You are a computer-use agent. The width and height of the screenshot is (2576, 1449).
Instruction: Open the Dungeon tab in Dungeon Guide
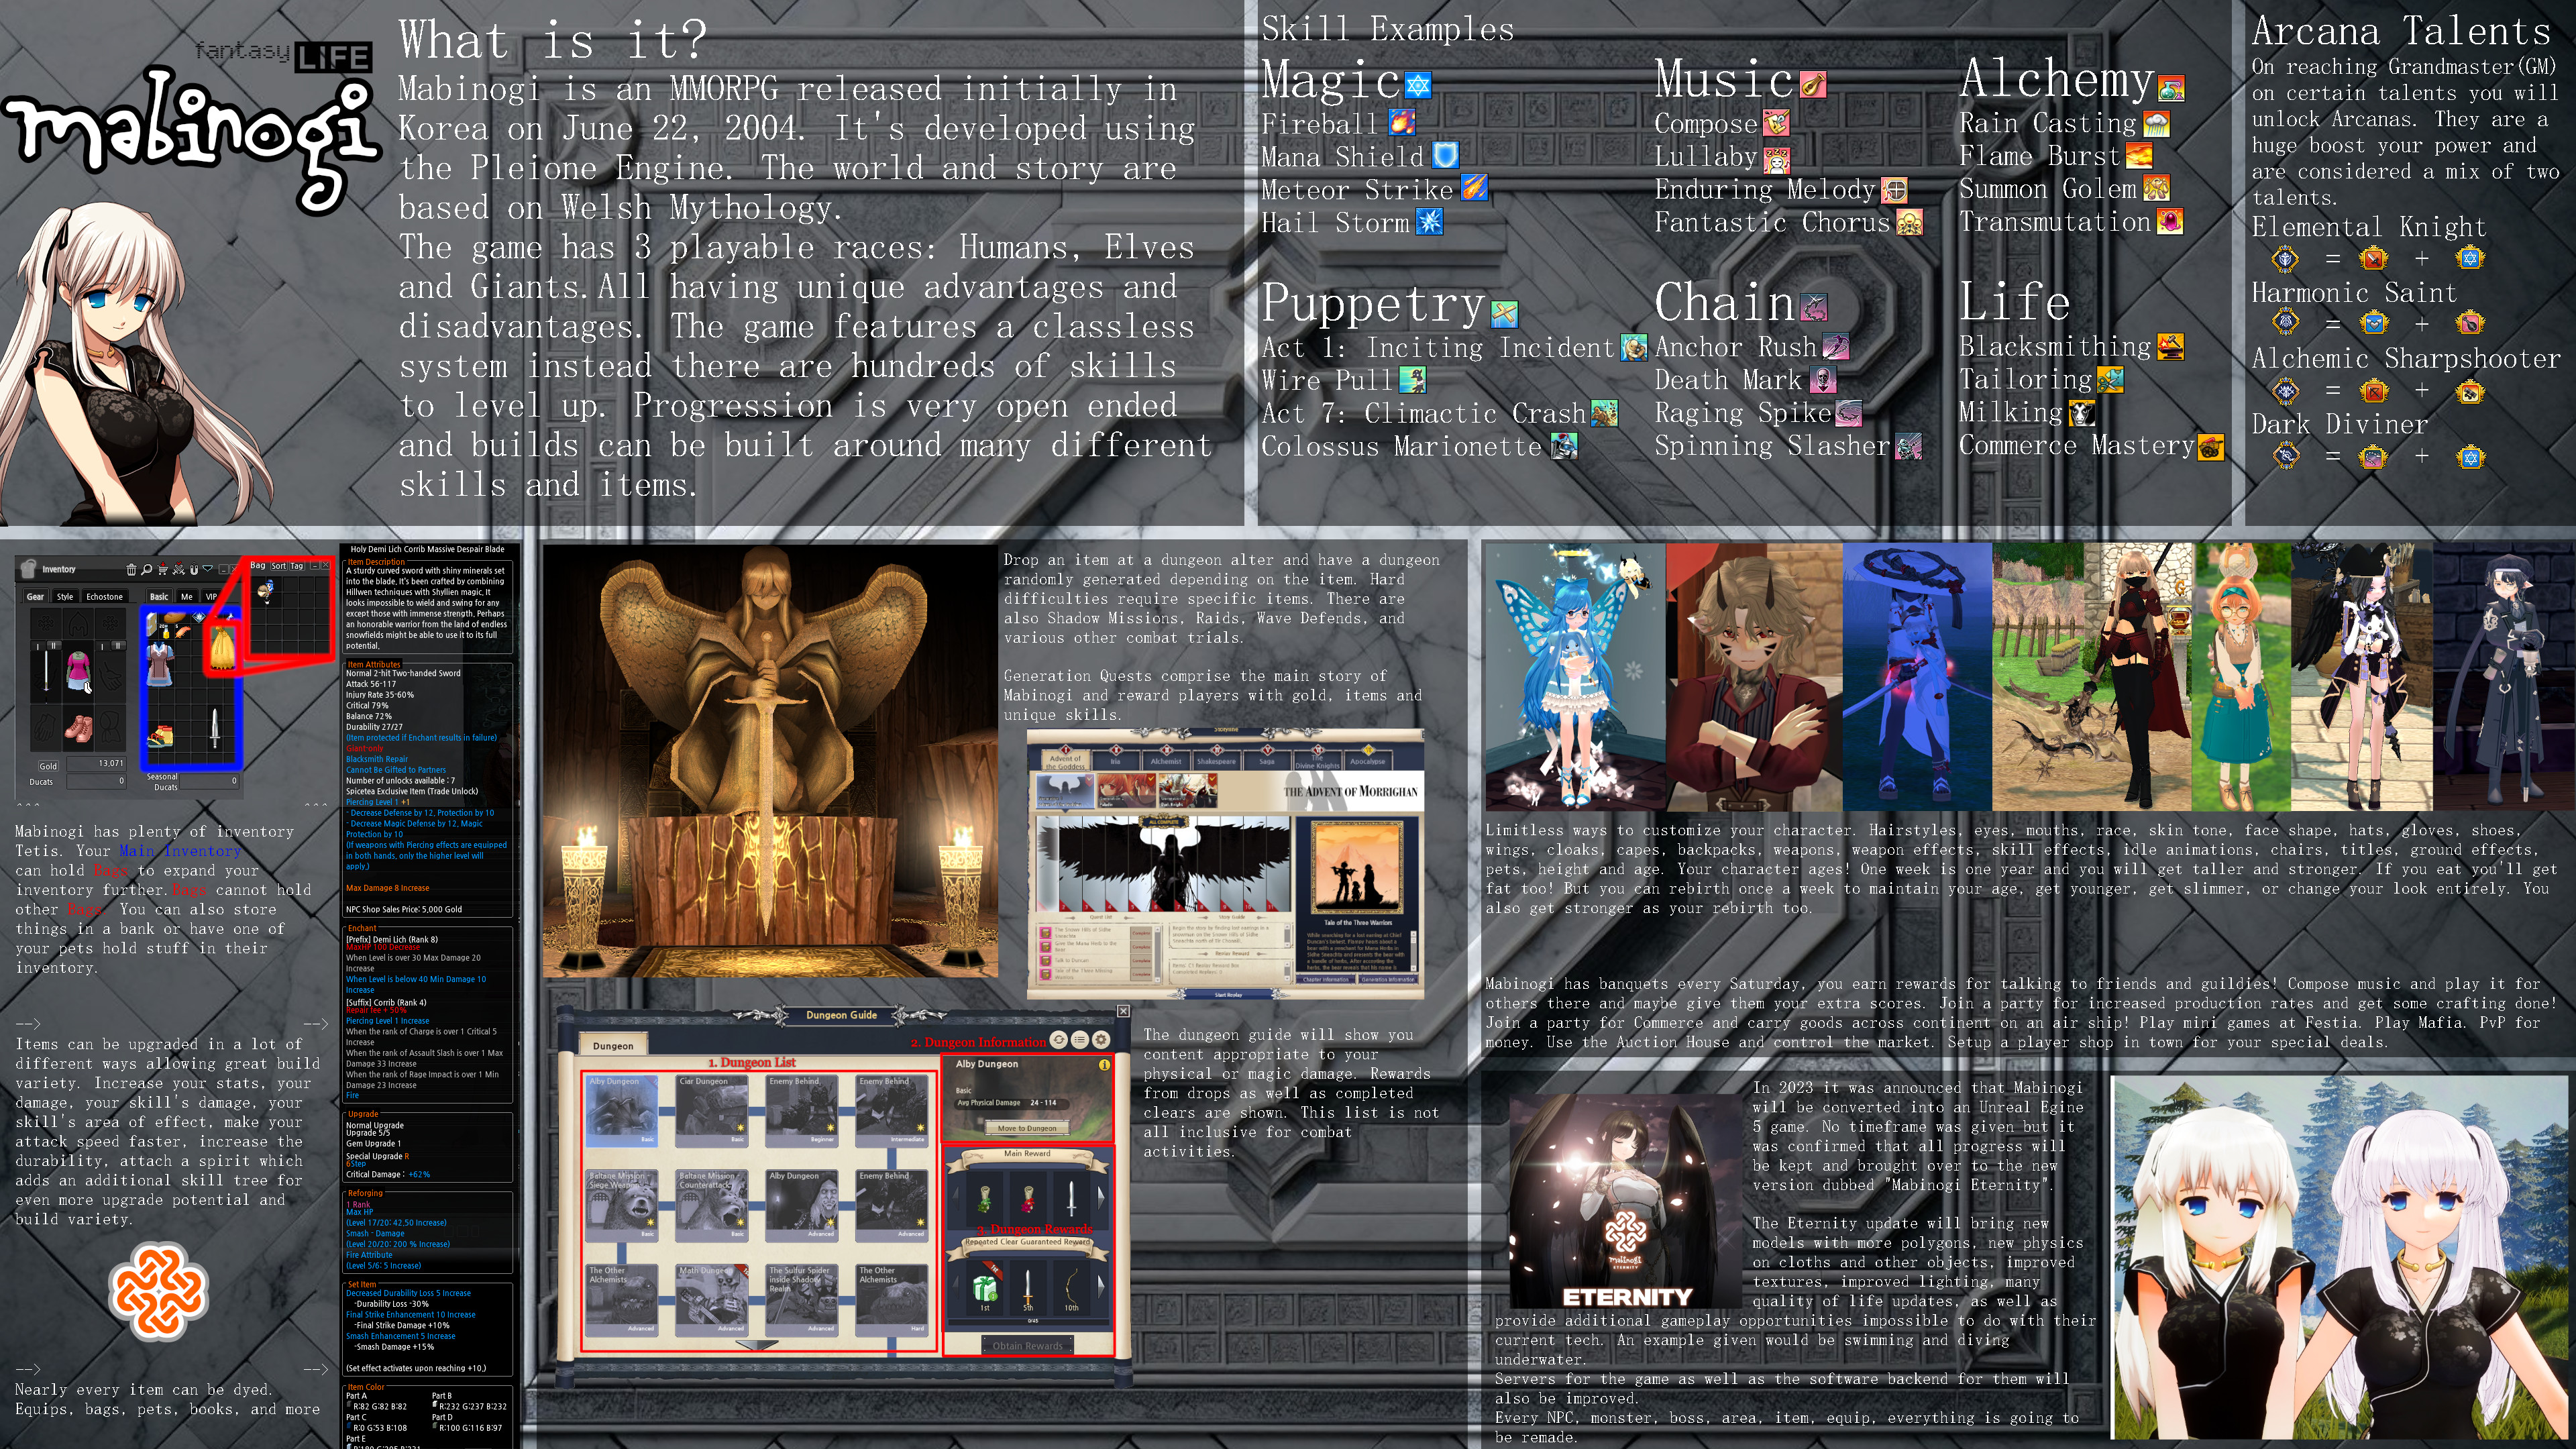pyautogui.click(x=614, y=1044)
